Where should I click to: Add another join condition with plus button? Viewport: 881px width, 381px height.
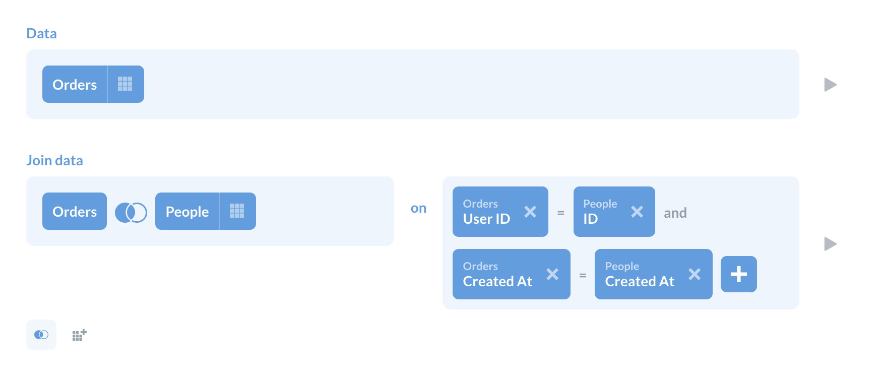pyautogui.click(x=738, y=274)
